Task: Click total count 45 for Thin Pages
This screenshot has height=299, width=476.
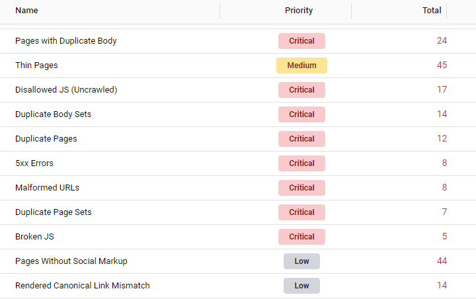Action: coord(442,65)
